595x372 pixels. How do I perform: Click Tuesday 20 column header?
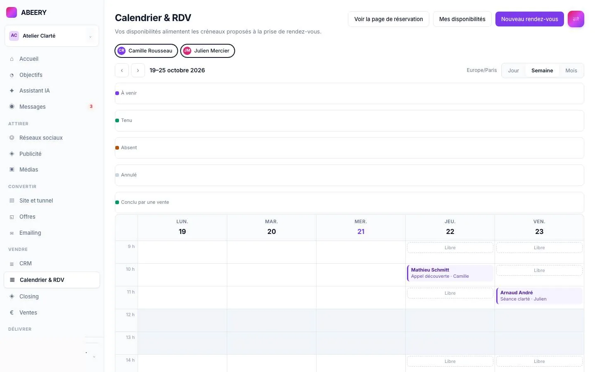tap(271, 227)
